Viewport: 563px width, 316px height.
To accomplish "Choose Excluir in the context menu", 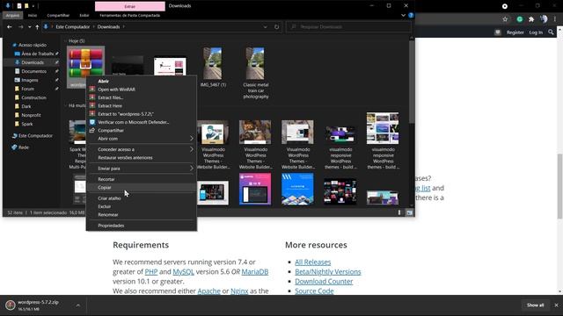I will click(142, 206).
